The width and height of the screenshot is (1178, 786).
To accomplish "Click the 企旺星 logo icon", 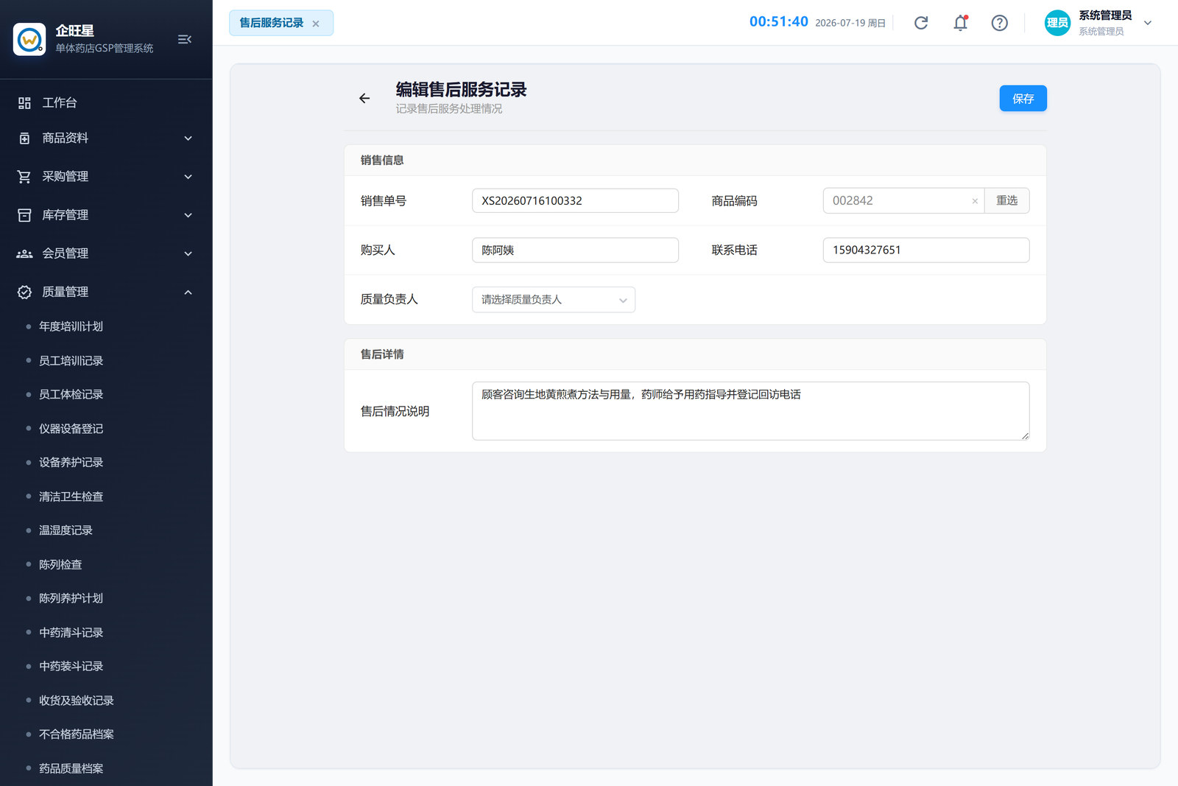I will (x=29, y=39).
